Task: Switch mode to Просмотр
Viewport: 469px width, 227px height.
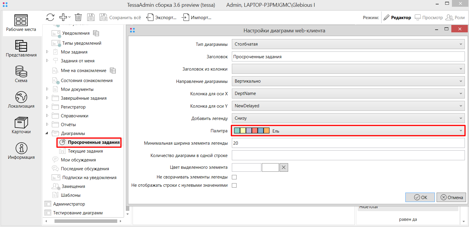Action: [429, 18]
